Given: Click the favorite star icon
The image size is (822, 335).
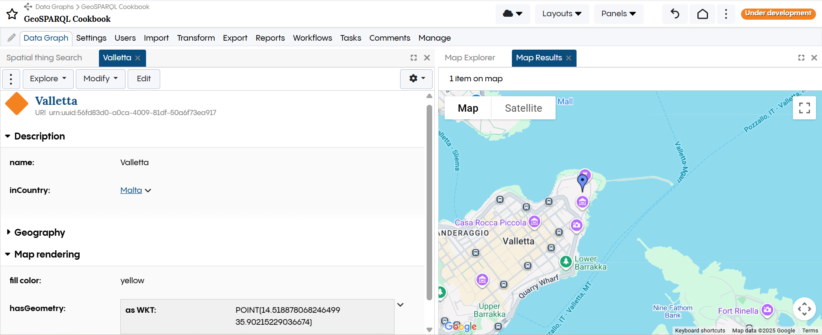Looking at the screenshot, I should click(12, 14).
